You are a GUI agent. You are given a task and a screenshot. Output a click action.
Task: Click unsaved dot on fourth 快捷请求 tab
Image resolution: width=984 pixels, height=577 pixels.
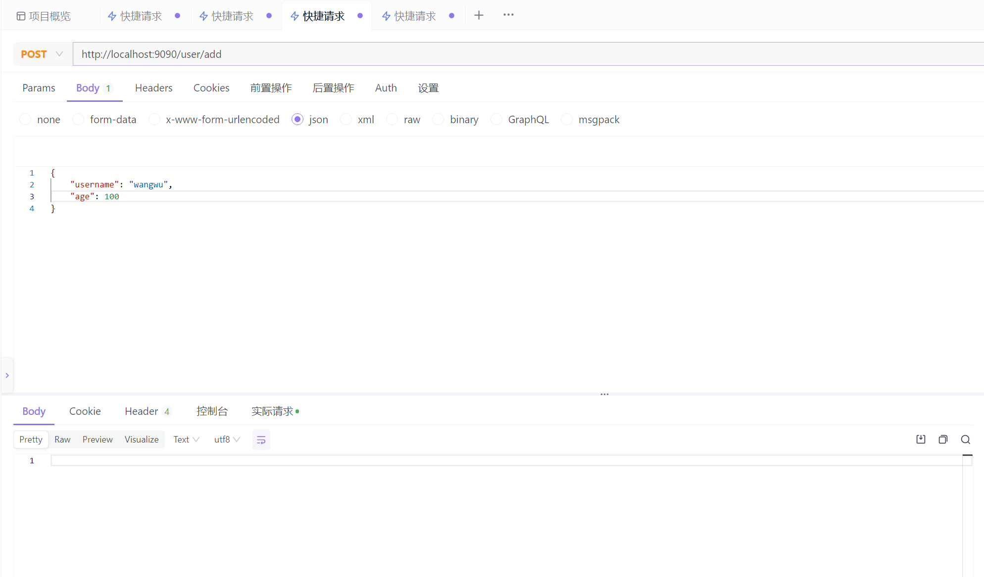pos(451,16)
